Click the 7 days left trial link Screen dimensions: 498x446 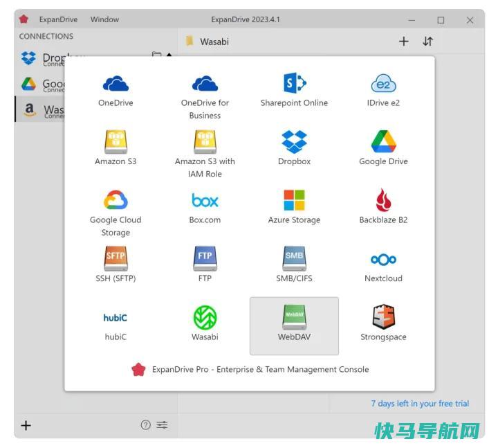pyautogui.click(x=420, y=403)
